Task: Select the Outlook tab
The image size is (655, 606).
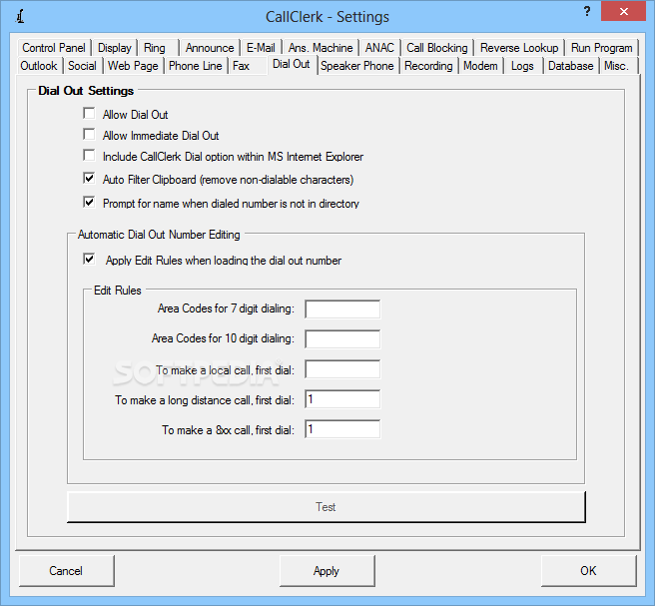Action: tap(39, 66)
